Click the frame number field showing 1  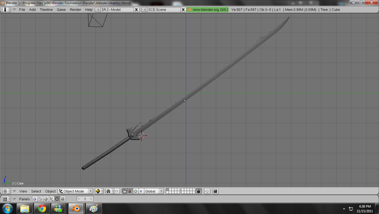[x=85, y=199]
